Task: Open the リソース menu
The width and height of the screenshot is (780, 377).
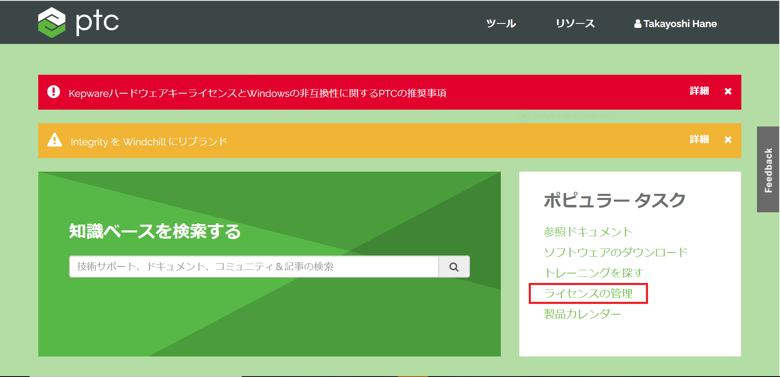Action: [x=575, y=23]
